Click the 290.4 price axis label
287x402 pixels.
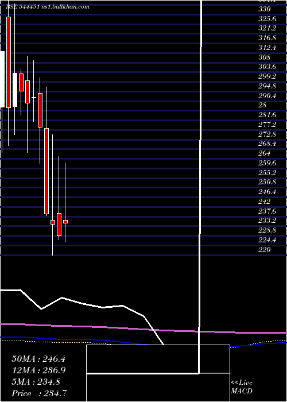click(x=267, y=96)
